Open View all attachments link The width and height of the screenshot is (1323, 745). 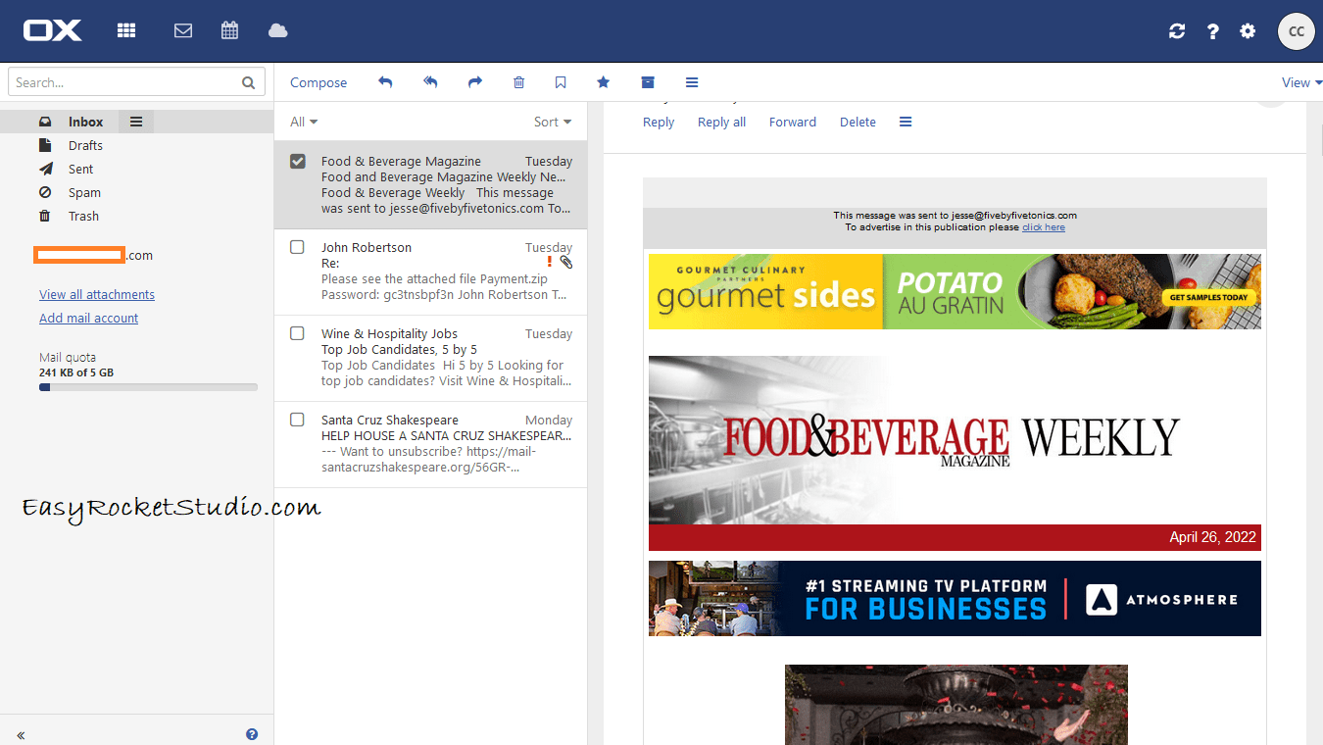(x=97, y=294)
